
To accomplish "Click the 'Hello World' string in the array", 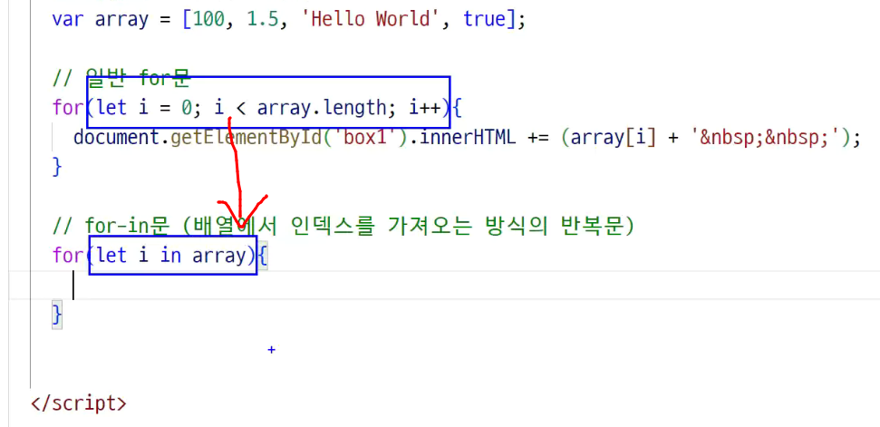I will (x=372, y=20).
